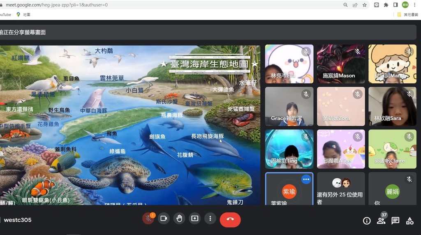Select the 黃靖媛Zora video tile
Image resolution: width=421 pixels, height=235 pixels.
click(341, 106)
